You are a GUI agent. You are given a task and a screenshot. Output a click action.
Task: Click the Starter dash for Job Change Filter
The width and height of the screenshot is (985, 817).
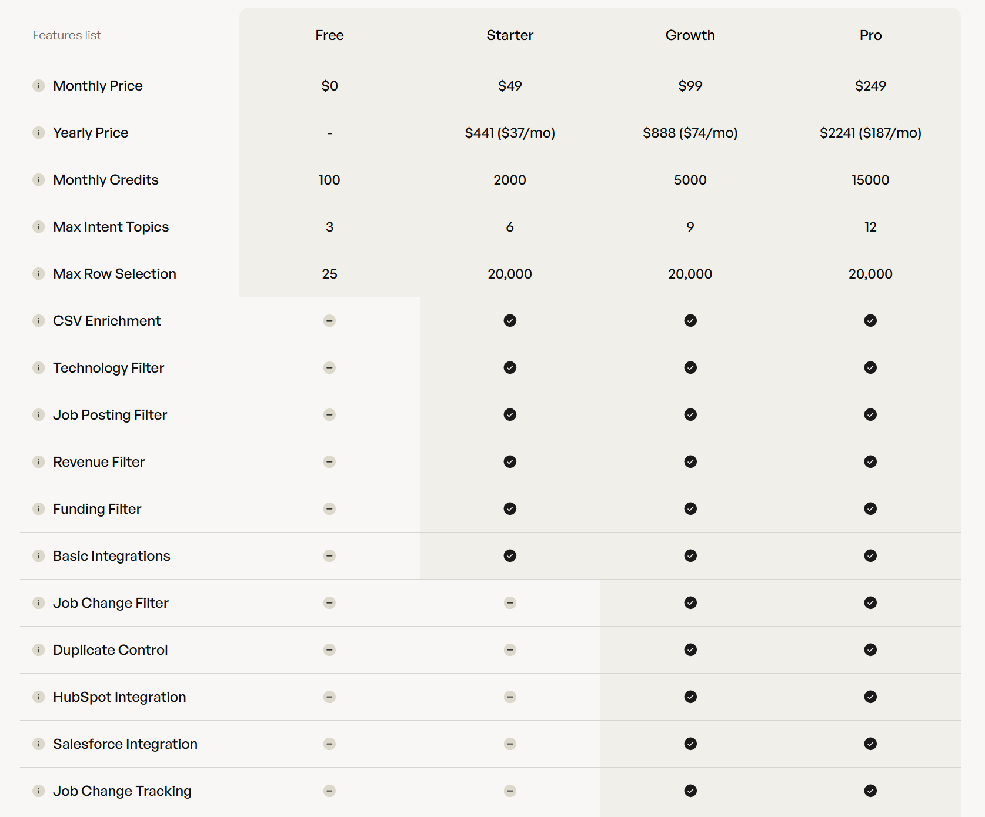(x=510, y=603)
